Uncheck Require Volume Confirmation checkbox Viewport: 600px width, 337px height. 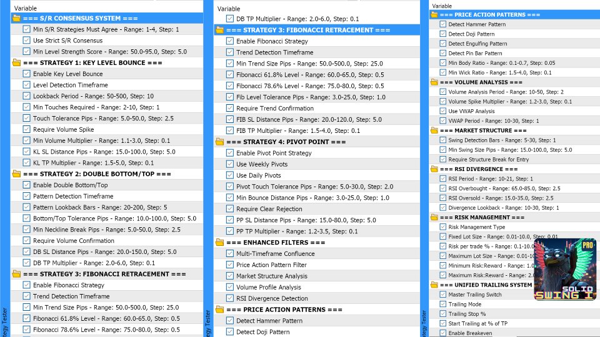pos(26,240)
